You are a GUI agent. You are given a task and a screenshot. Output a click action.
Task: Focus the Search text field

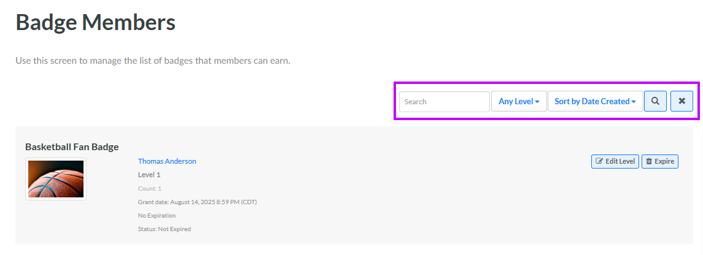point(444,101)
